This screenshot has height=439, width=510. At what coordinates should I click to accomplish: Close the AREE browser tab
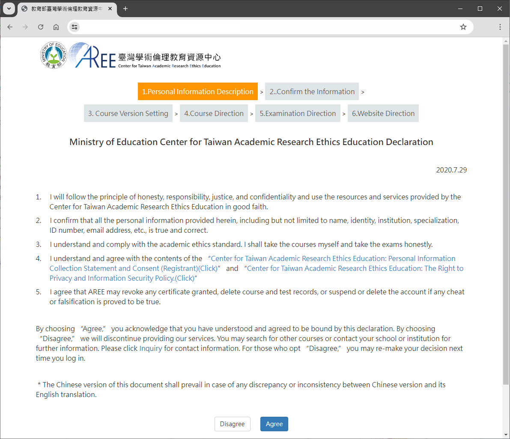point(110,9)
